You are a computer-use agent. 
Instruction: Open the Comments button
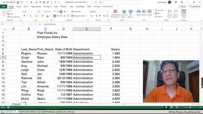[194, 6]
